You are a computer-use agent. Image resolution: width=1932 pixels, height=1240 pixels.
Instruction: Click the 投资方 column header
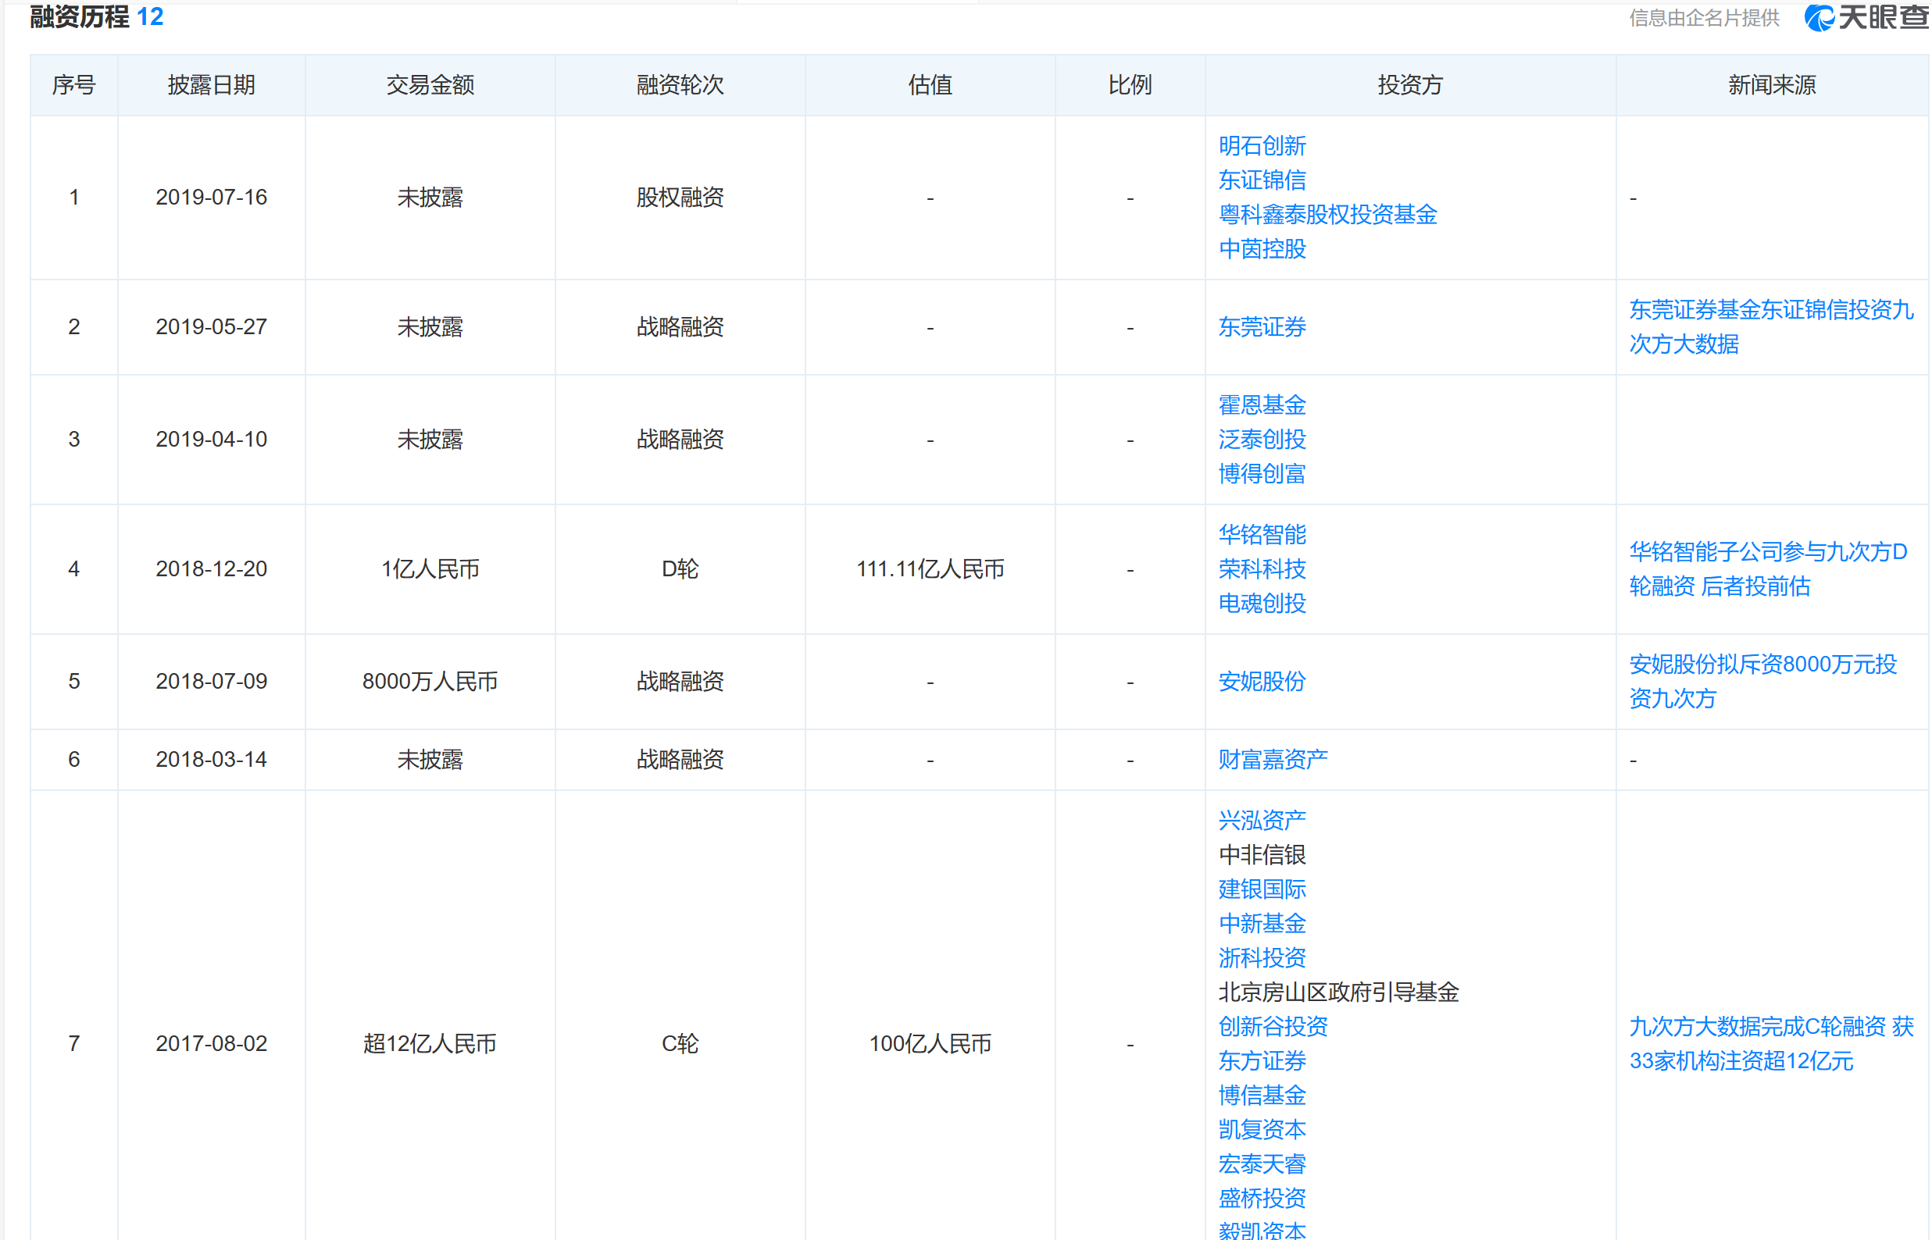[1410, 85]
